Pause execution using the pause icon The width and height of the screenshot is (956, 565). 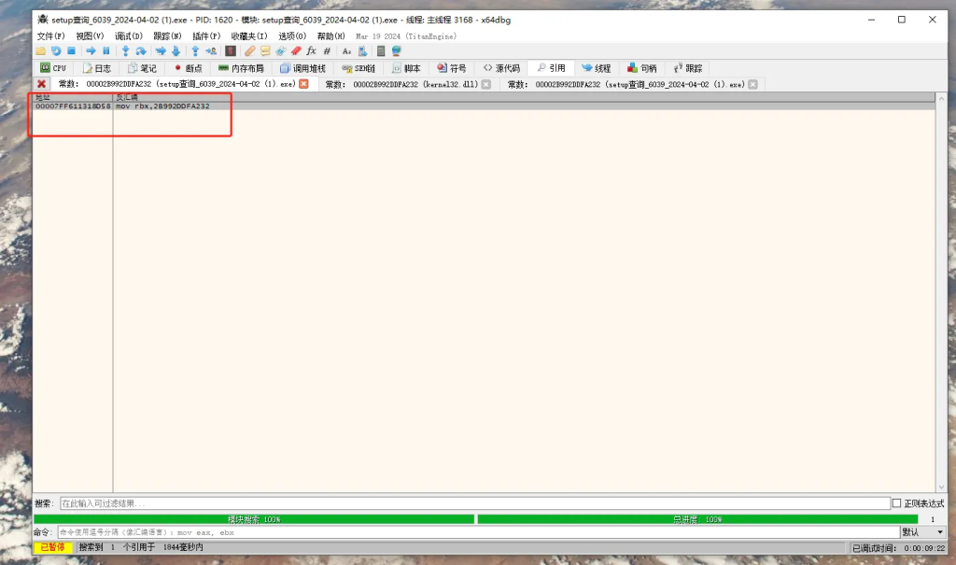105,50
